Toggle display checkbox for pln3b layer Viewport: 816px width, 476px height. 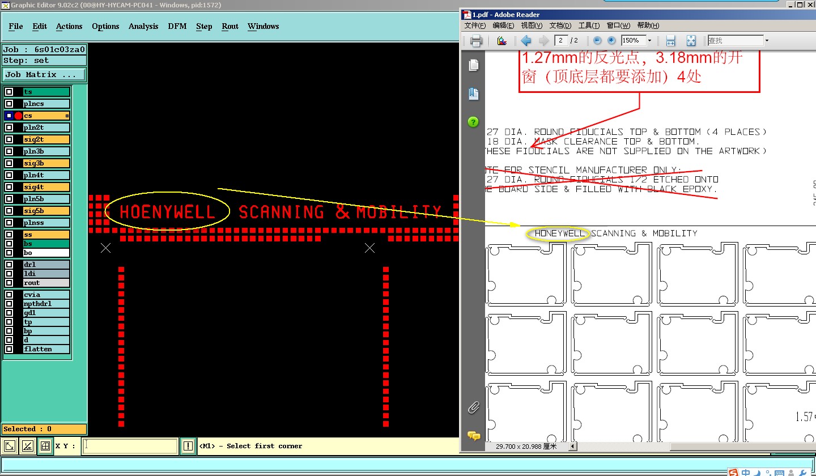[9, 151]
